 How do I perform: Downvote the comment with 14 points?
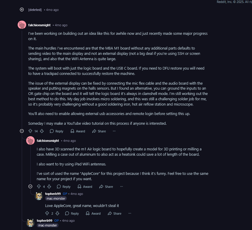pos(42,131)
